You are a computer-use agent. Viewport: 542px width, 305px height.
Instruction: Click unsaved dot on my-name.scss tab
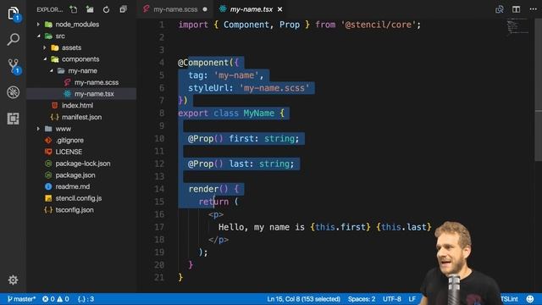[205, 9]
